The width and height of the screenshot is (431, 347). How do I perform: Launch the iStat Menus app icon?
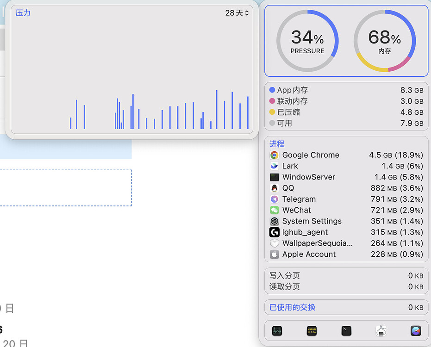point(416,331)
